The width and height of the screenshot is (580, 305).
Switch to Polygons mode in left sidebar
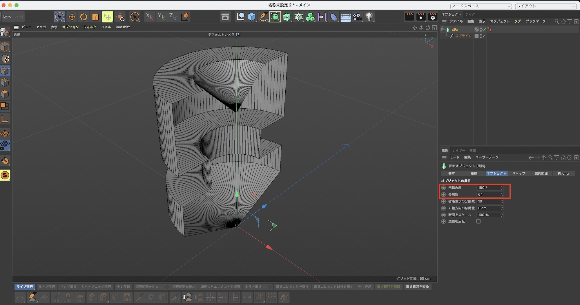coord(5,94)
